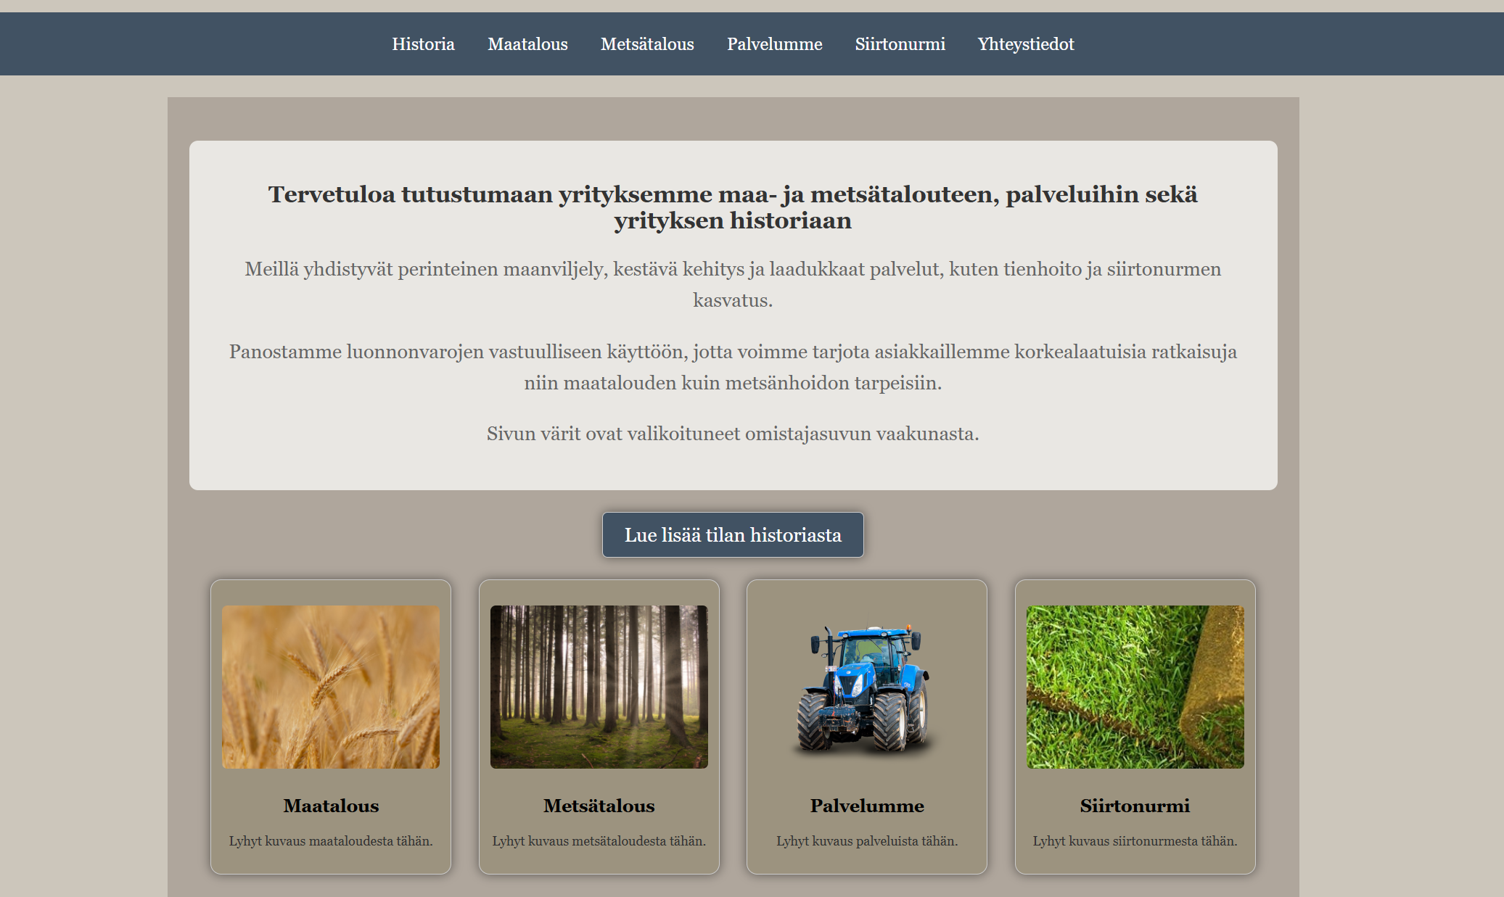This screenshot has height=897, width=1504.
Task: Select the Palvelumme card heading
Action: 867,805
